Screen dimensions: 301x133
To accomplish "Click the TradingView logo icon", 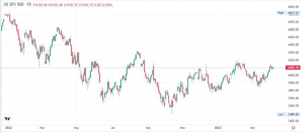I will click(7, 119).
